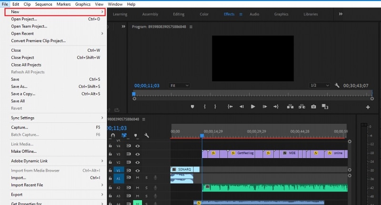Open the 1/2 playback resolution dropdown
The height and width of the screenshot is (205, 381).
(319, 85)
